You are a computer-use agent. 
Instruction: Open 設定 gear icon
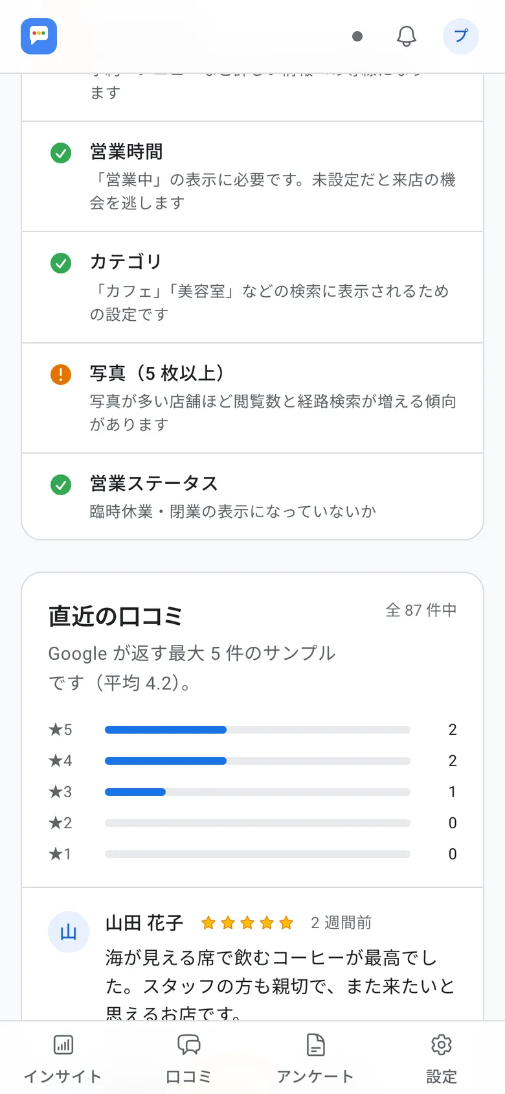(x=442, y=1045)
